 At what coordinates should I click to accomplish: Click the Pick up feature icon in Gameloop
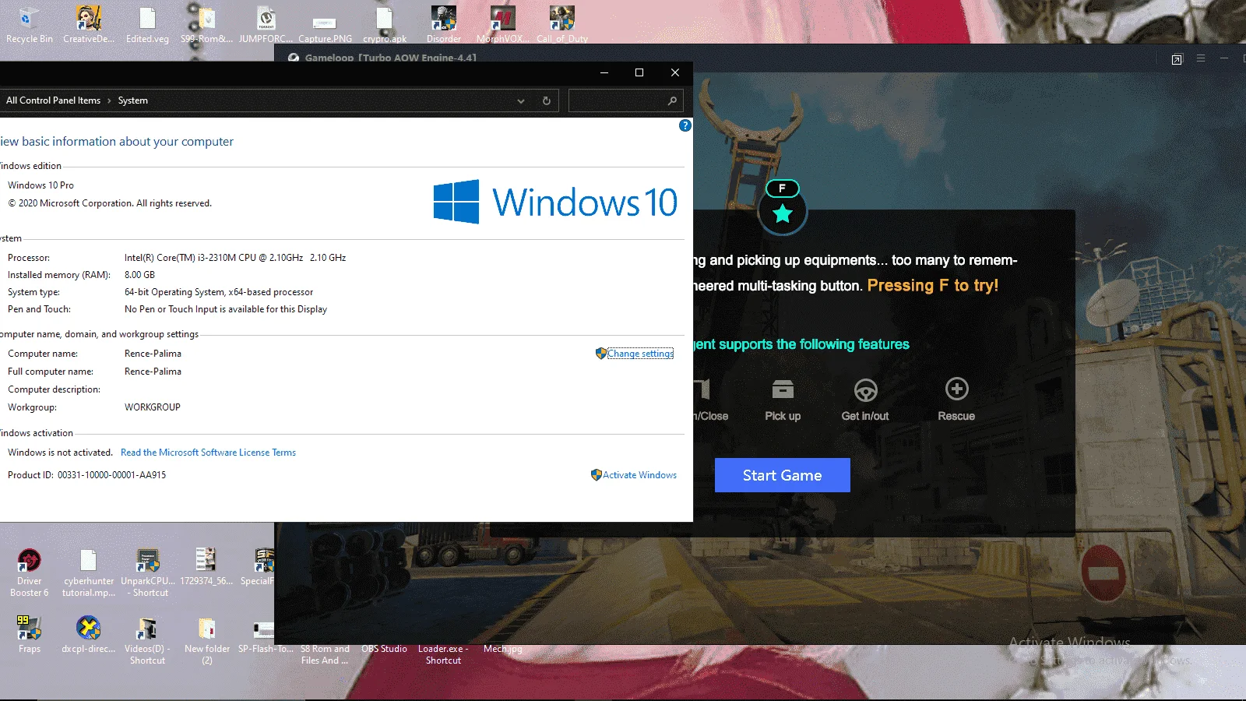click(783, 389)
